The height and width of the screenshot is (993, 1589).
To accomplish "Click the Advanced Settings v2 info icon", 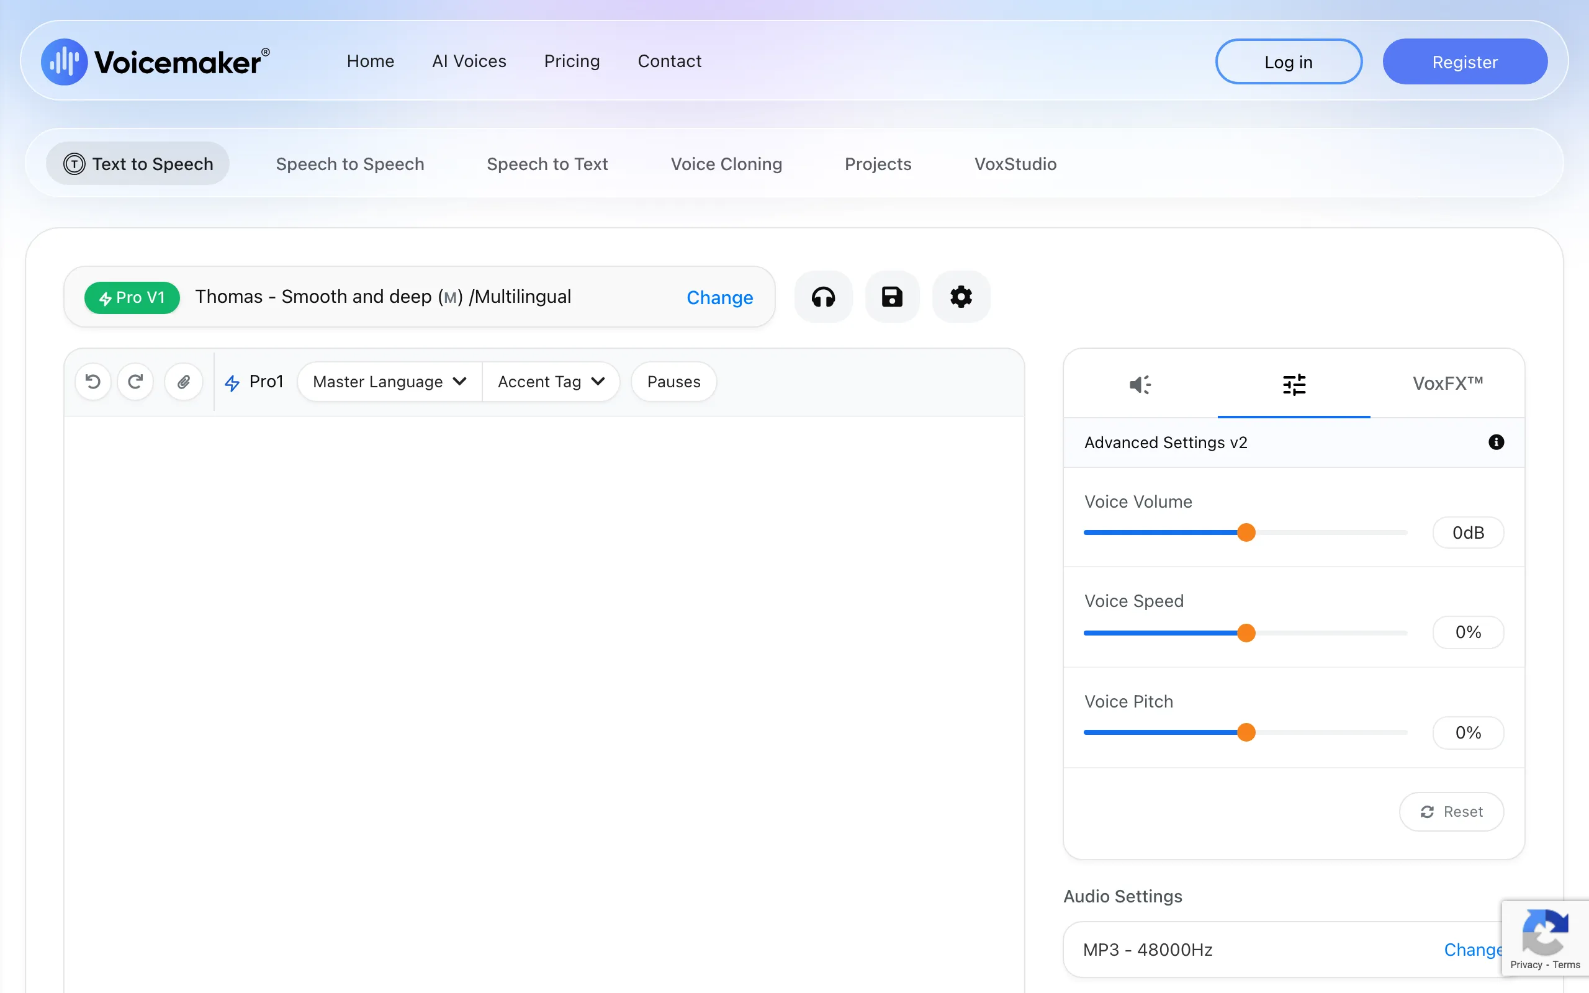I will tap(1497, 442).
